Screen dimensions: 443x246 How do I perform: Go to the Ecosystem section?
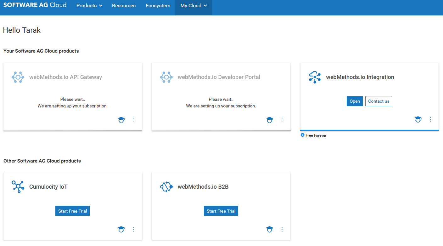[x=158, y=5]
